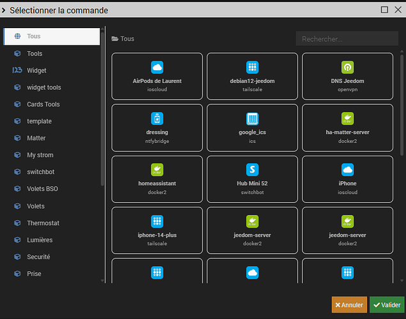Click the category sidebar vertical scrollbar
This screenshot has width=406, height=319.
tap(102, 108)
